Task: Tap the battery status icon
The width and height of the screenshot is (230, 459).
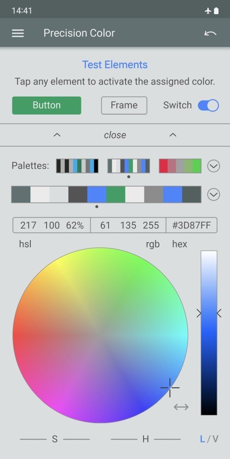Action: (x=216, y=11)
